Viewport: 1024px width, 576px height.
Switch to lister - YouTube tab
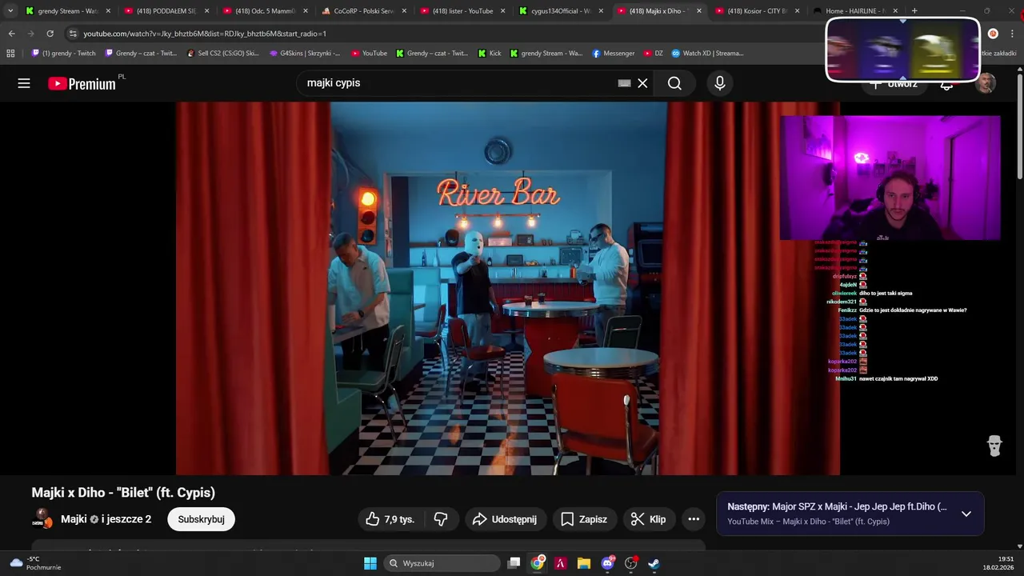(462, 11)
